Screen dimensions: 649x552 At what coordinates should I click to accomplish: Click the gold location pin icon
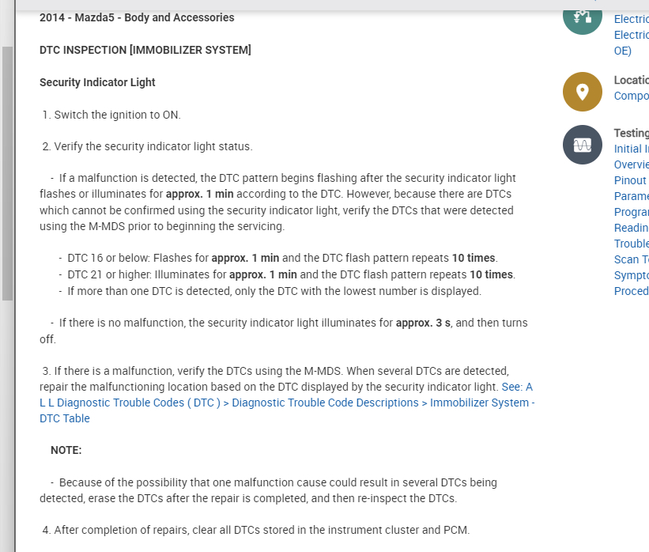(x=583, y=92)
